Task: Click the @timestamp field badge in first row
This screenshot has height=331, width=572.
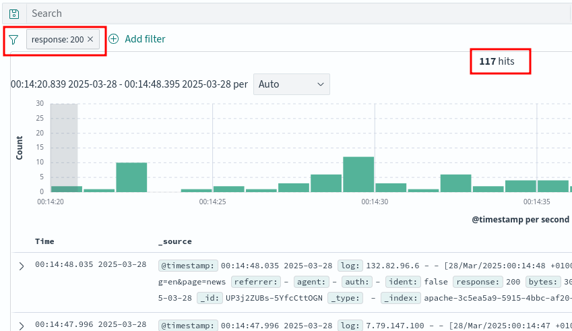Action: point(188,265)
